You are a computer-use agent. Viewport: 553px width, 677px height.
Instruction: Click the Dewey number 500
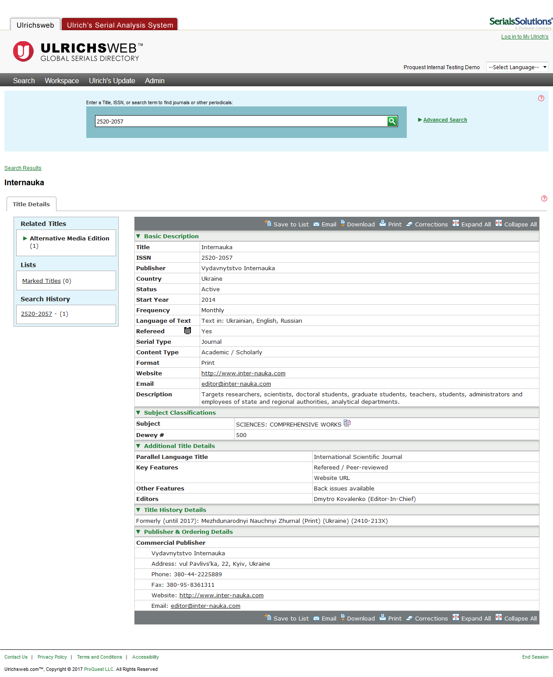click(241, 435)
